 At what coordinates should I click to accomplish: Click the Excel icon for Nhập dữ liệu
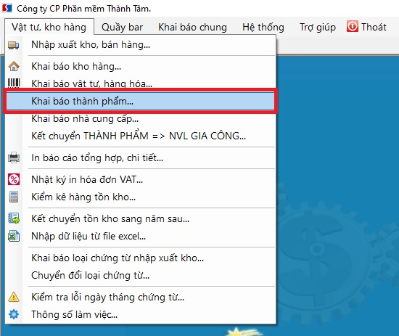coord(14,236)
